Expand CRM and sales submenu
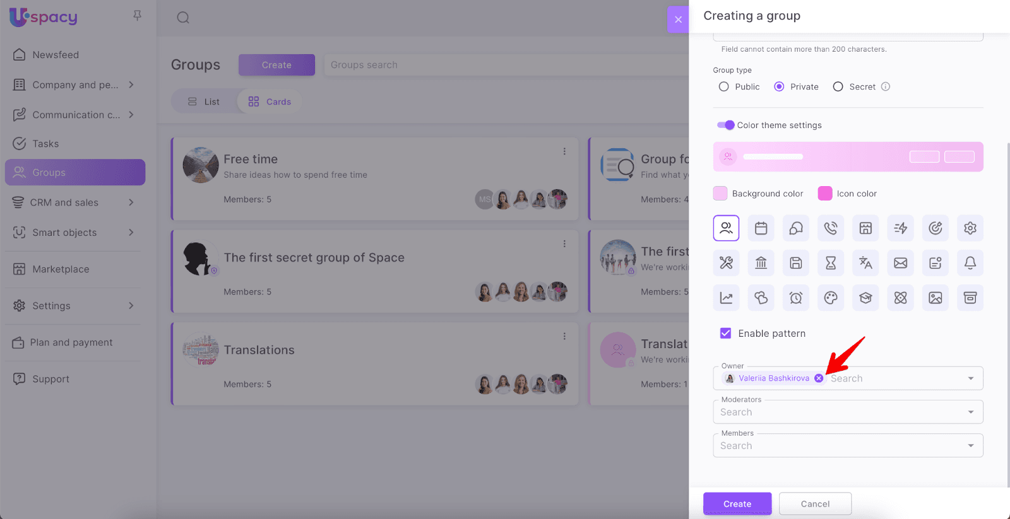Screen dimensions: 1010x519 pyautogui.click(x=131, y=202)
